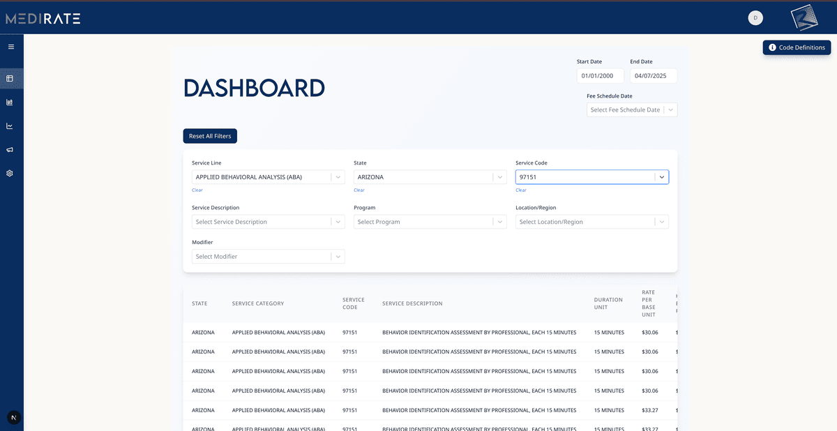Click the DASHBOARD page heading
Image resolution: width=837 pixels, height=431 pixels.
(x=254, y=88)
